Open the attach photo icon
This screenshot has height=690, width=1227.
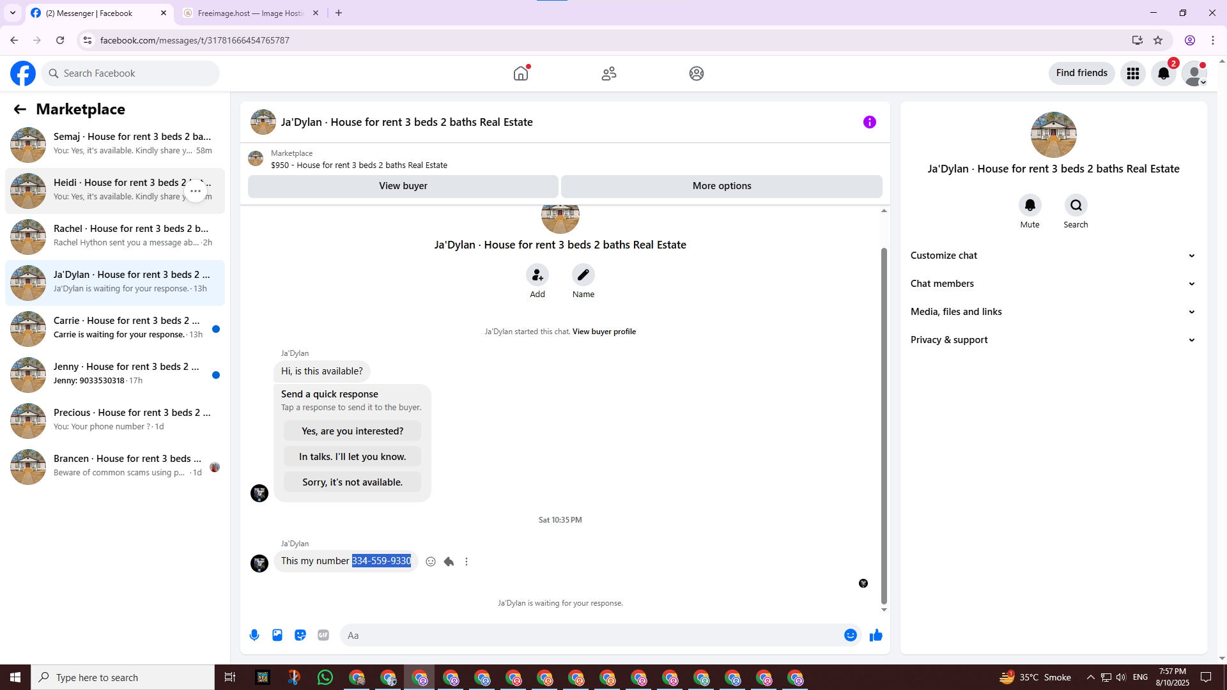(x=277, y=635)
